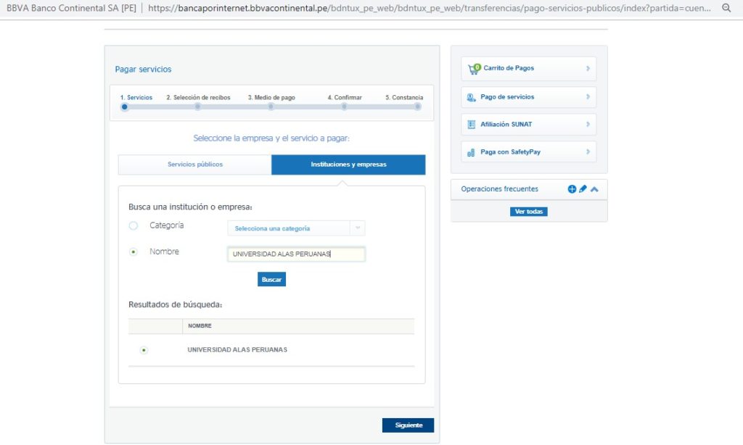Image resolution: width=743 pixels, height=445 pixels.
Task: Go to step 4. Confirmar
Action: [x=345, y=98]
